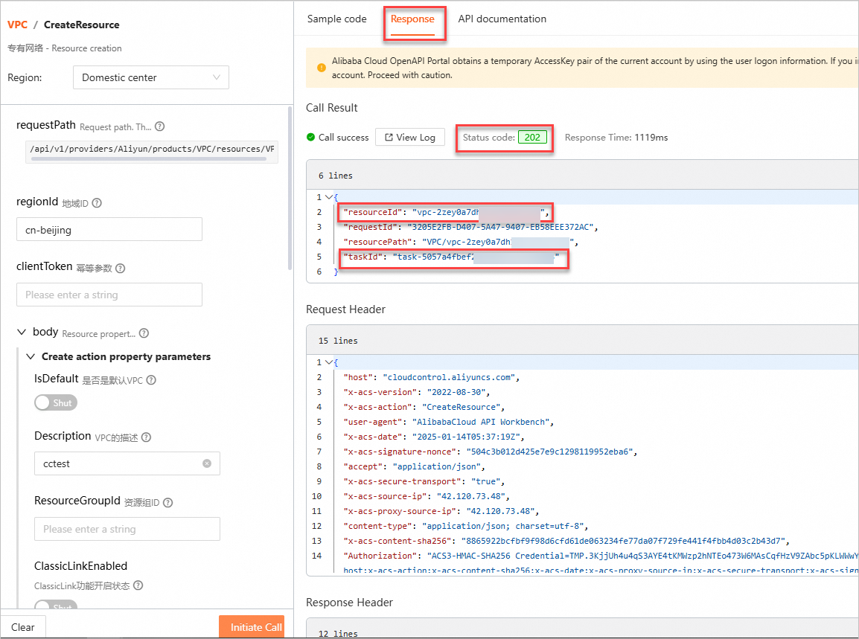
Task: Select the Response tab
Action: [412, 19]
